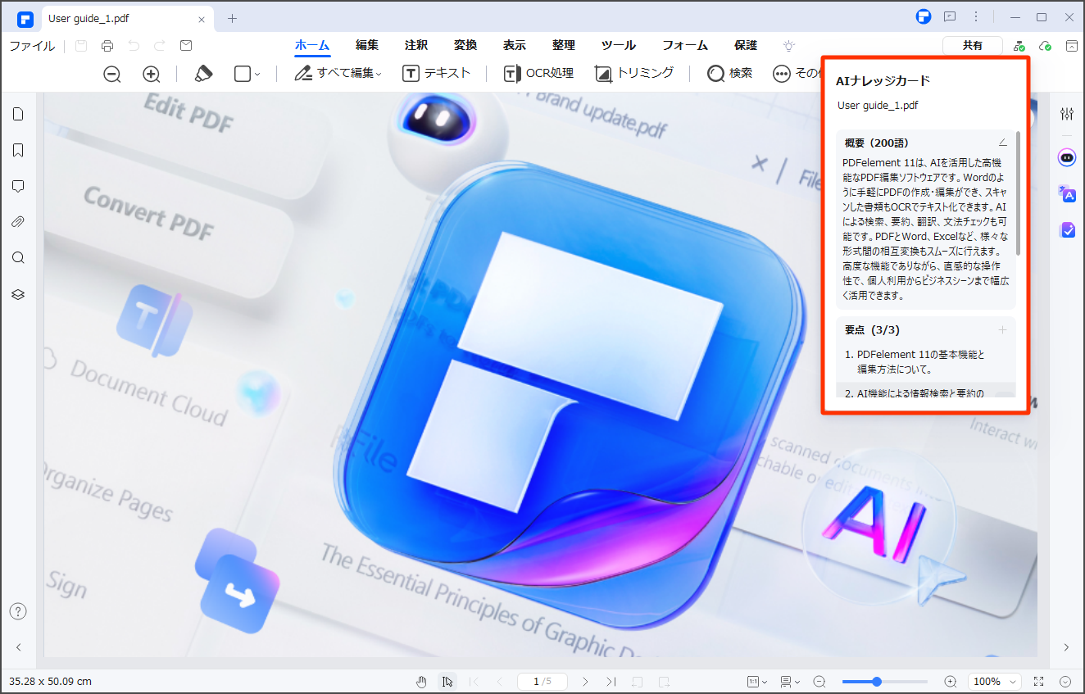Open the page thumbnails panel
Screen dimensions: 1085x694
18,114
